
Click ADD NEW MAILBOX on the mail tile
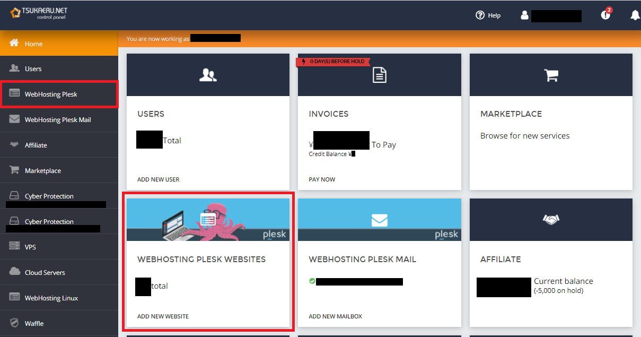[335, 316]
